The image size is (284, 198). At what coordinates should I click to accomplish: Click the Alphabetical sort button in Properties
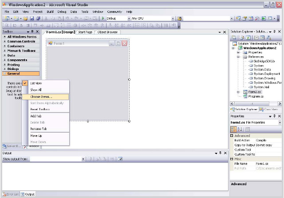coord(240,129)
